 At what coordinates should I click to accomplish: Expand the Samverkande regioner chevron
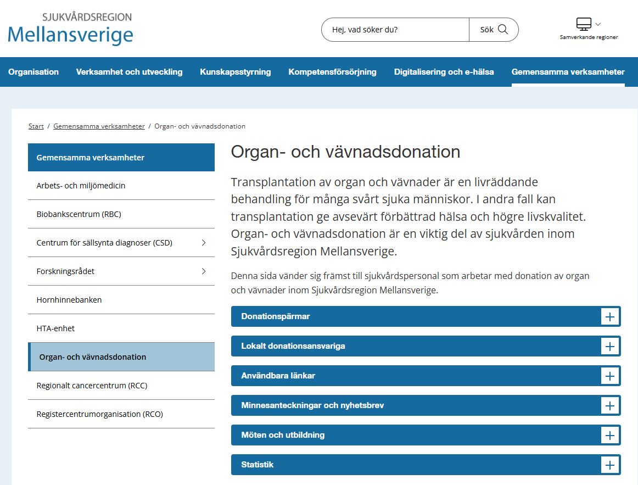click(598, 24)
